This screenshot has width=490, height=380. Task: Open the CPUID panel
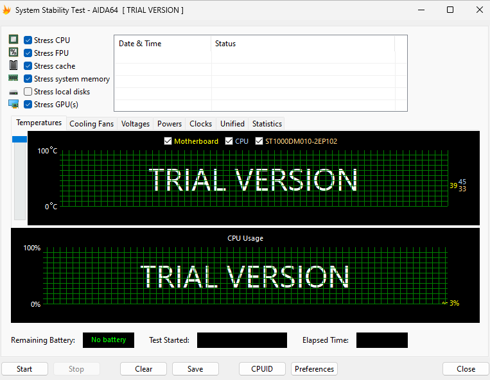262,368
